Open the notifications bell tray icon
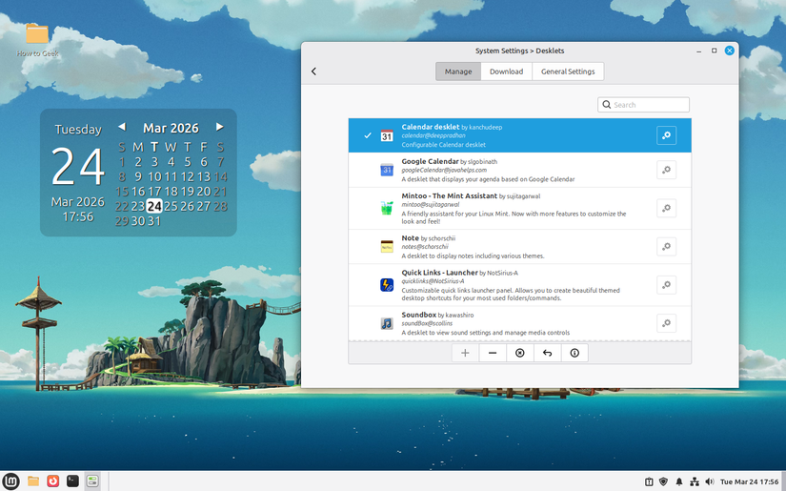 (x=678, y=481)
